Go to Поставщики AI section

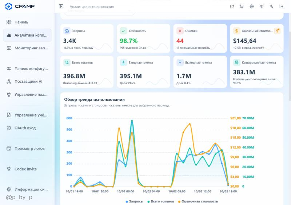(x=27, y=82)
